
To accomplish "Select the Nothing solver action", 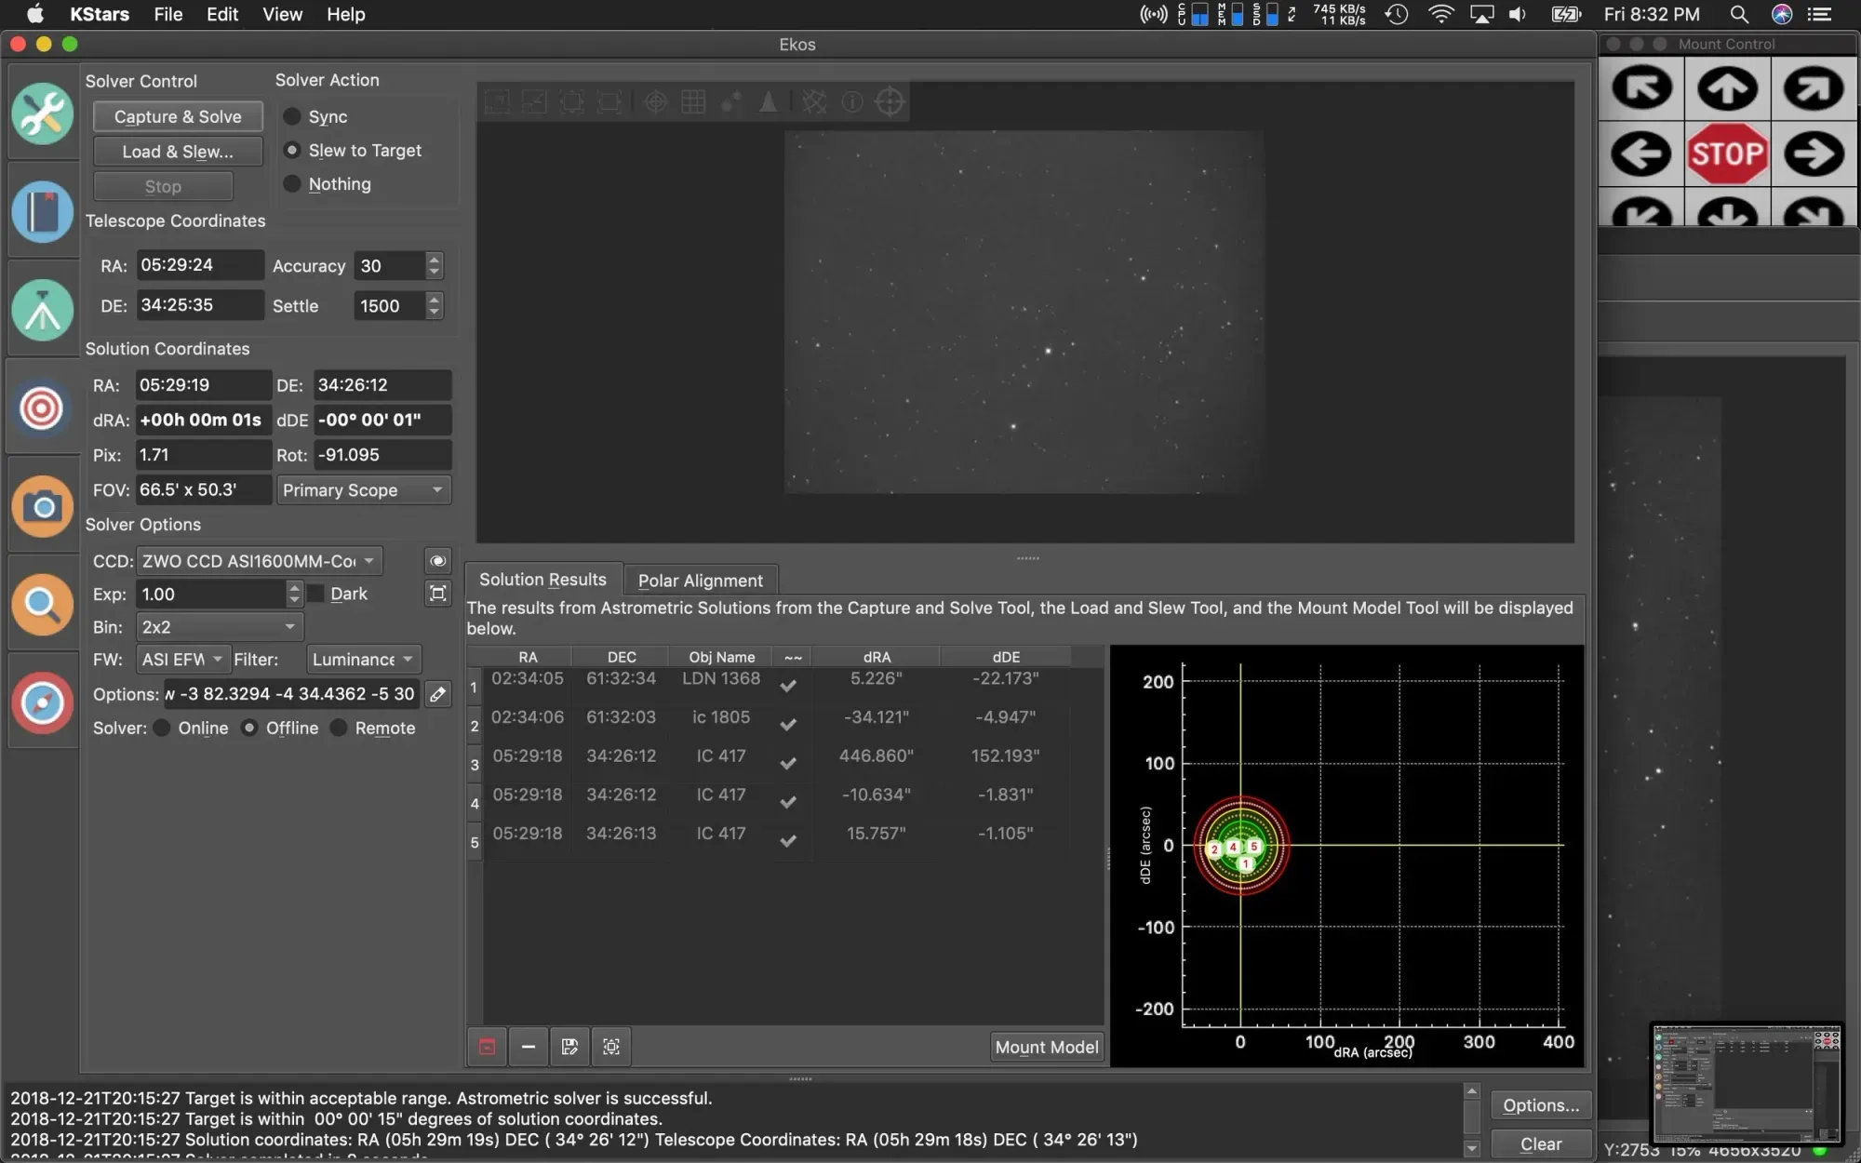I will [x=292, y=184].
